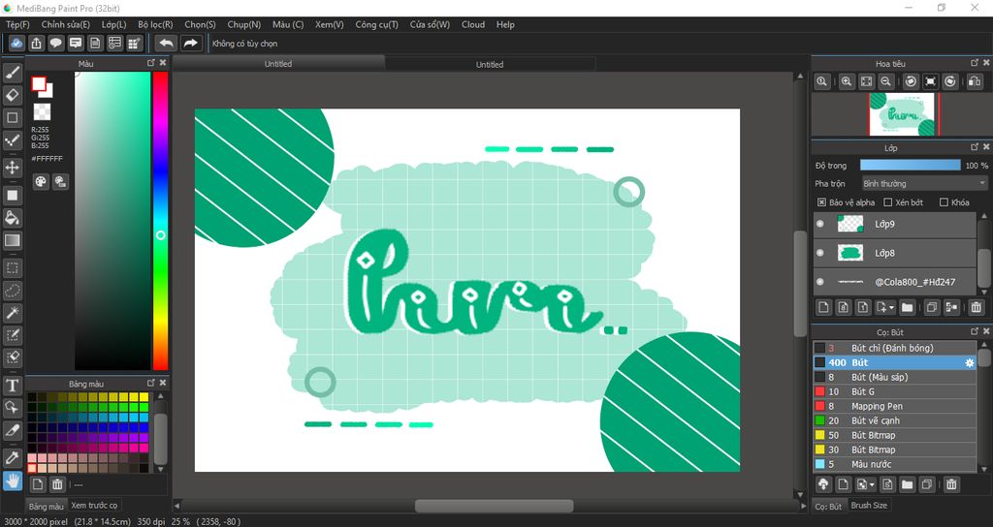Image resolution: width=993 pixels, height=527 pixels.
Task: Click the Redo arrow button
Action: coord(190,43)
